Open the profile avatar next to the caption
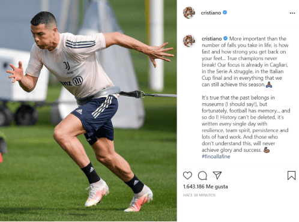 189,41
